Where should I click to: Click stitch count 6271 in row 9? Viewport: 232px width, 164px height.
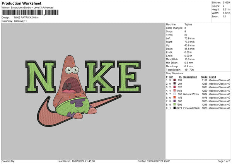(179, 108)
